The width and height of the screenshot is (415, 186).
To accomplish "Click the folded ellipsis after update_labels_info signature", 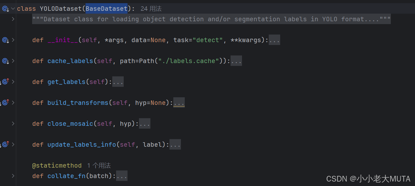I will pos(175,144).
